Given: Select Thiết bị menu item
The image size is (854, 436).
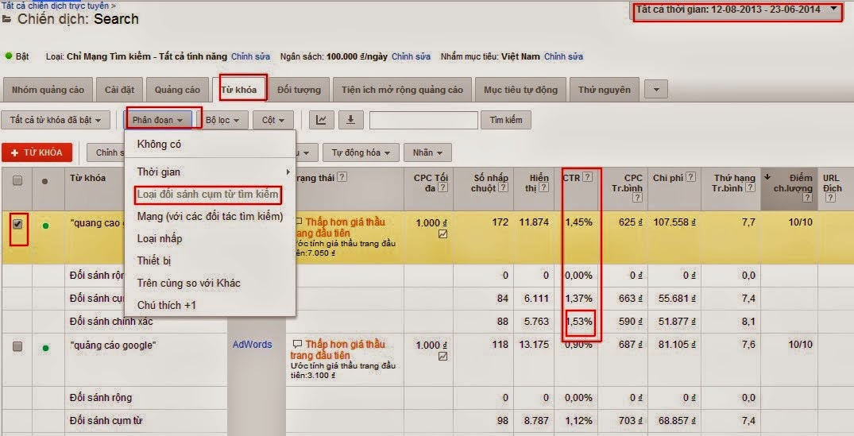Looking at the screenshot, I should click(x=211, y=261).
